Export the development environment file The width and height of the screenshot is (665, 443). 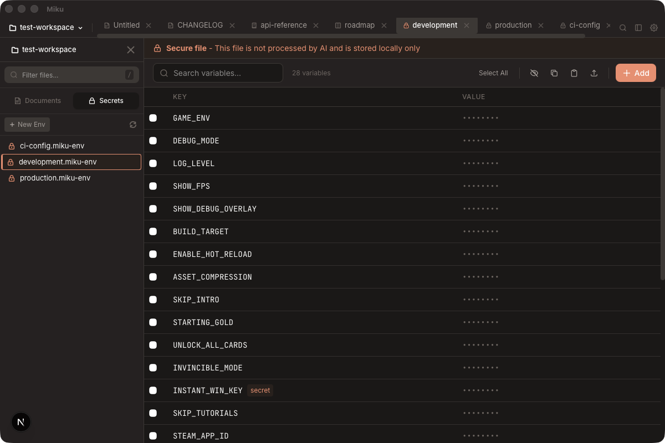click(594, 73)
